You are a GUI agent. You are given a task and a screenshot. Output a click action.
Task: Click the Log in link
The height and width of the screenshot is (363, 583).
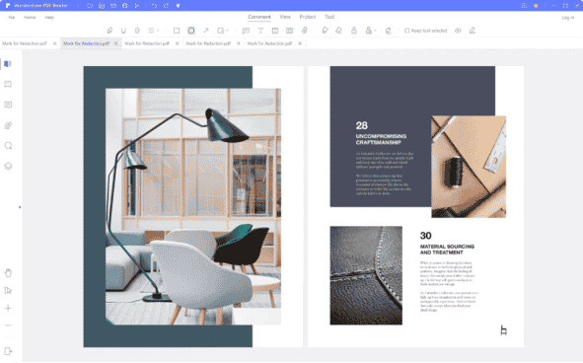tap(568, 18)
